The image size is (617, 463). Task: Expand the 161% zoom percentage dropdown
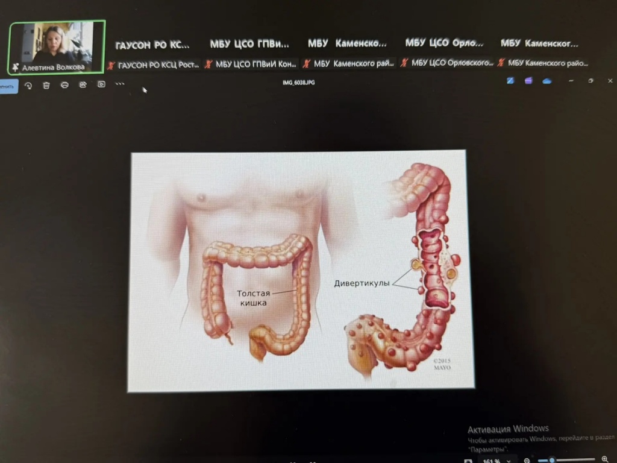coord(507,461)
